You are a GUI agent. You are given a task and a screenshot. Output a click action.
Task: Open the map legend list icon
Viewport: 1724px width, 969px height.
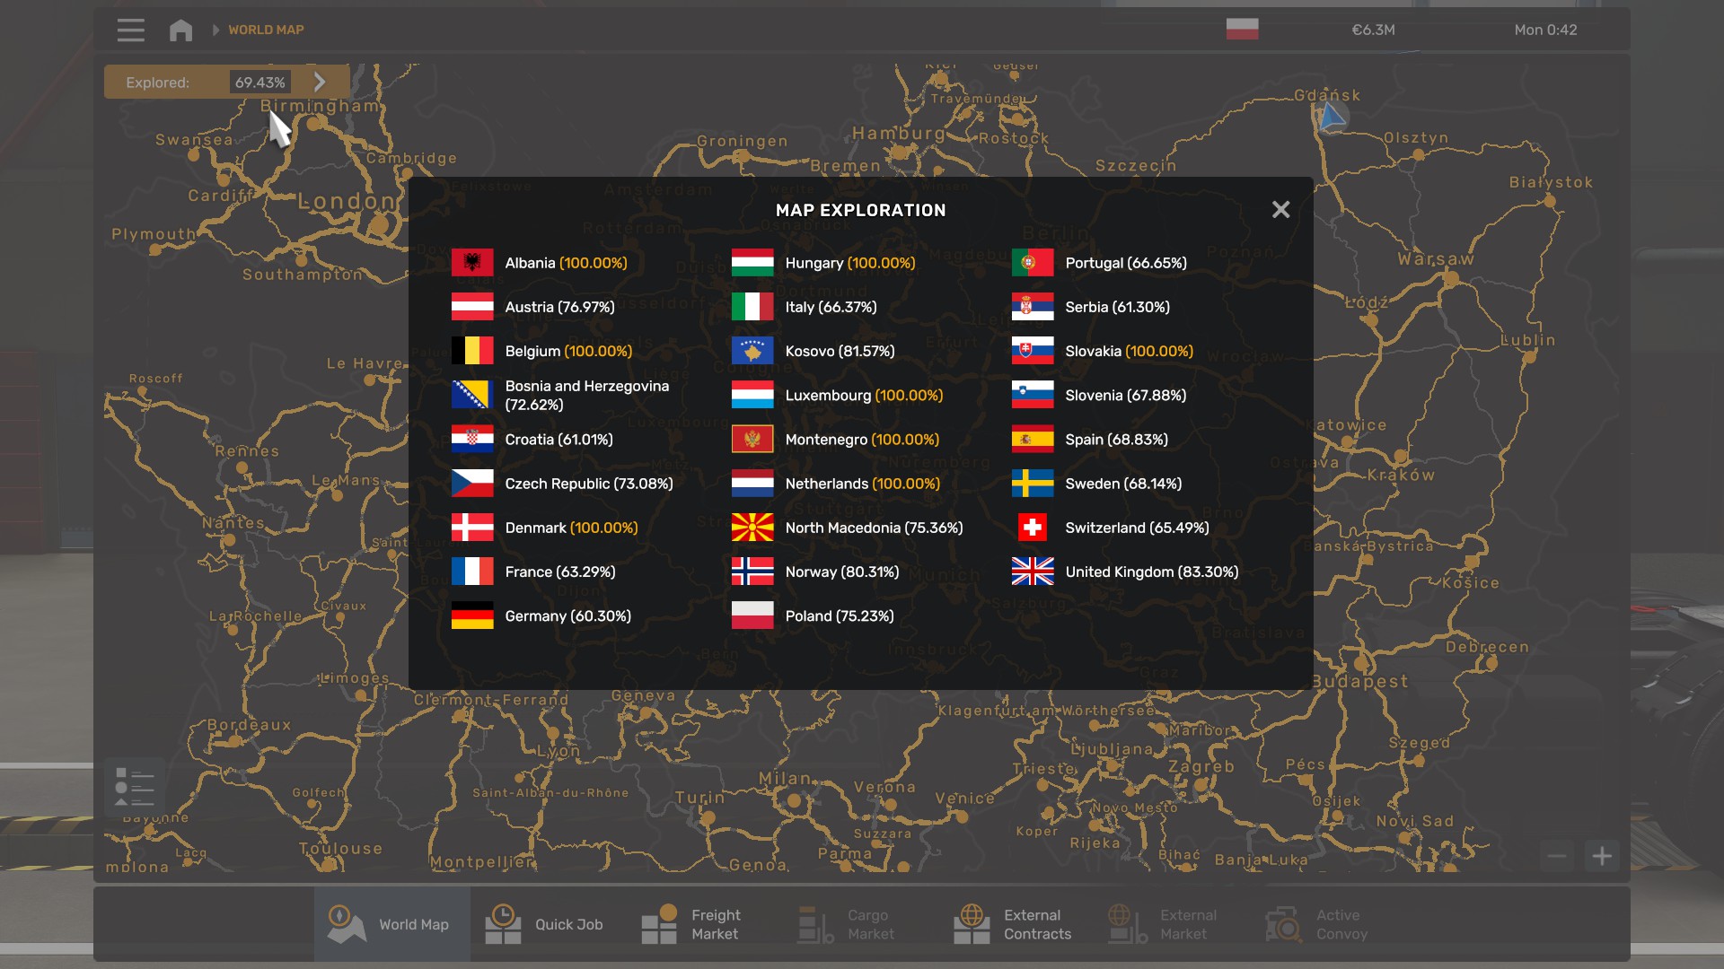[135, 787]
